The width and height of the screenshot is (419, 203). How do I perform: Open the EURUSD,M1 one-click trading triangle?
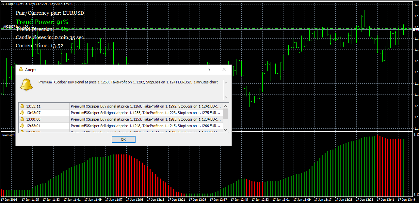(3, 4)
